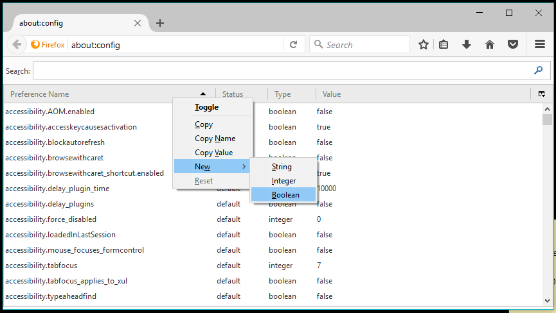Open a new tab with the plus button
This screenshot has height=313, width=556.
(x=160, y=23)
